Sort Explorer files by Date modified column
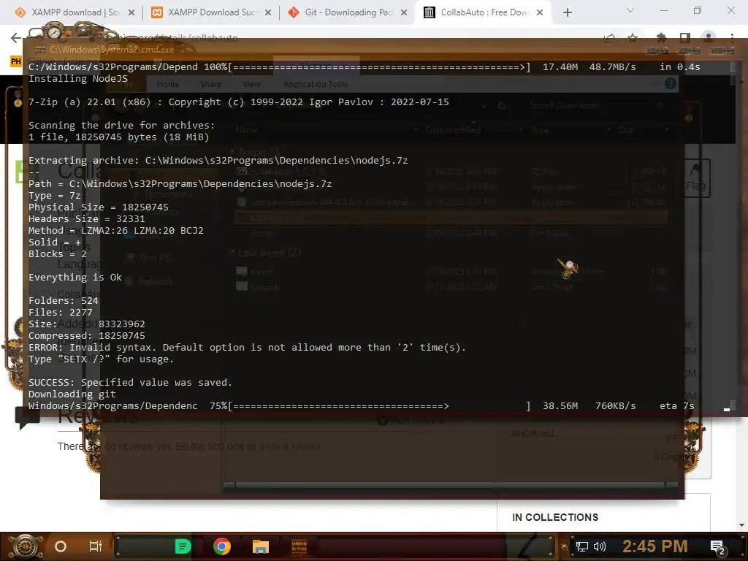The image size is (748, 561). (x=453, y=130)
